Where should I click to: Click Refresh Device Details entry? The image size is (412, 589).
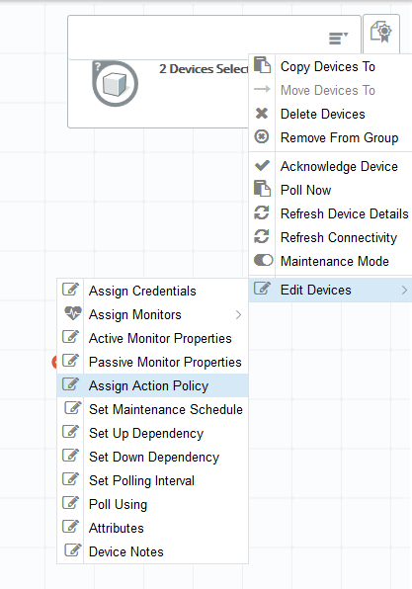[x=330, y=213]
